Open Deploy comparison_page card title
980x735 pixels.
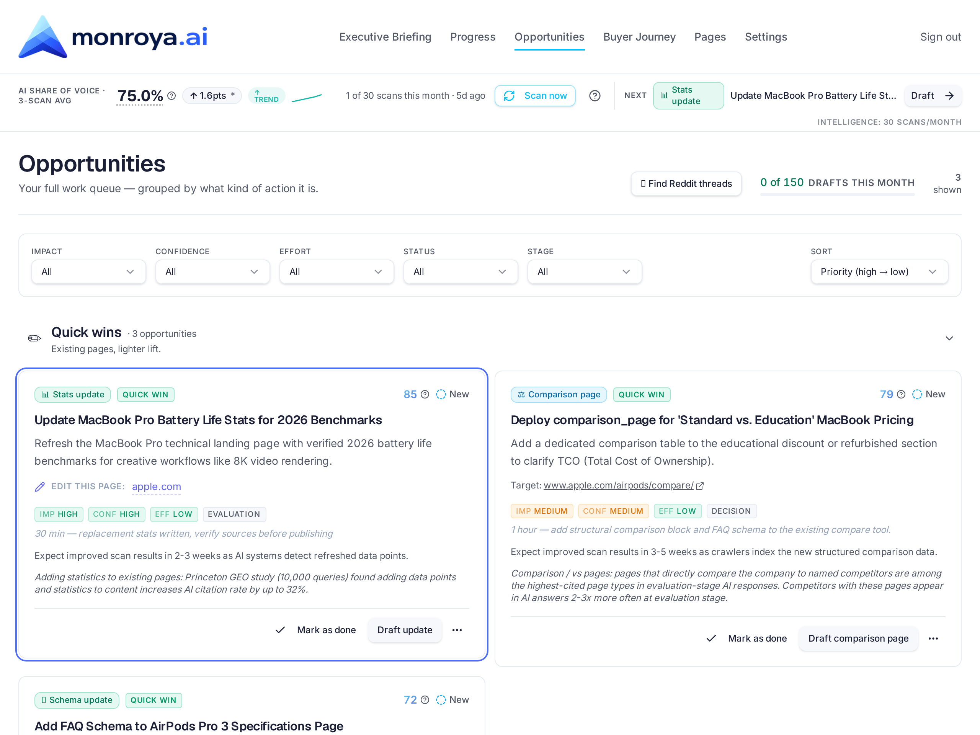[x=712, y=420]
